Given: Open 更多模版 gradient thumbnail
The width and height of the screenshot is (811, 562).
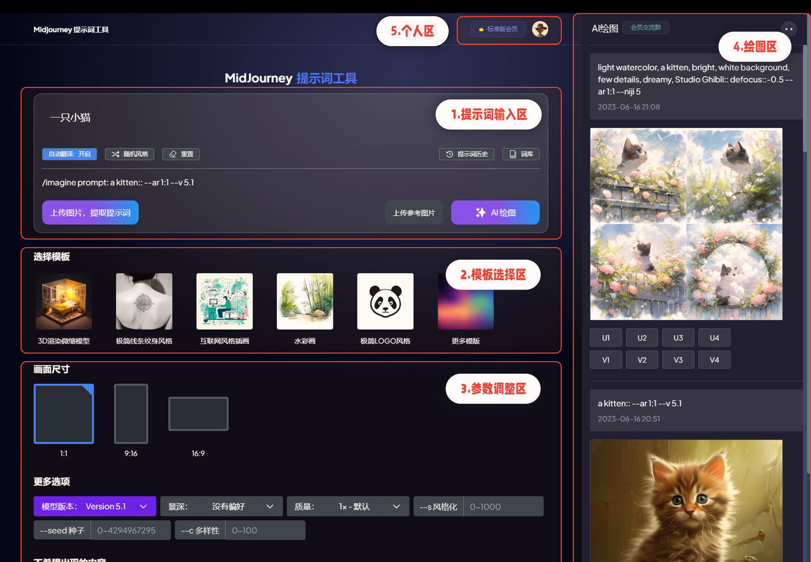Looking at the screenshot, I should [x=466, y=302].
